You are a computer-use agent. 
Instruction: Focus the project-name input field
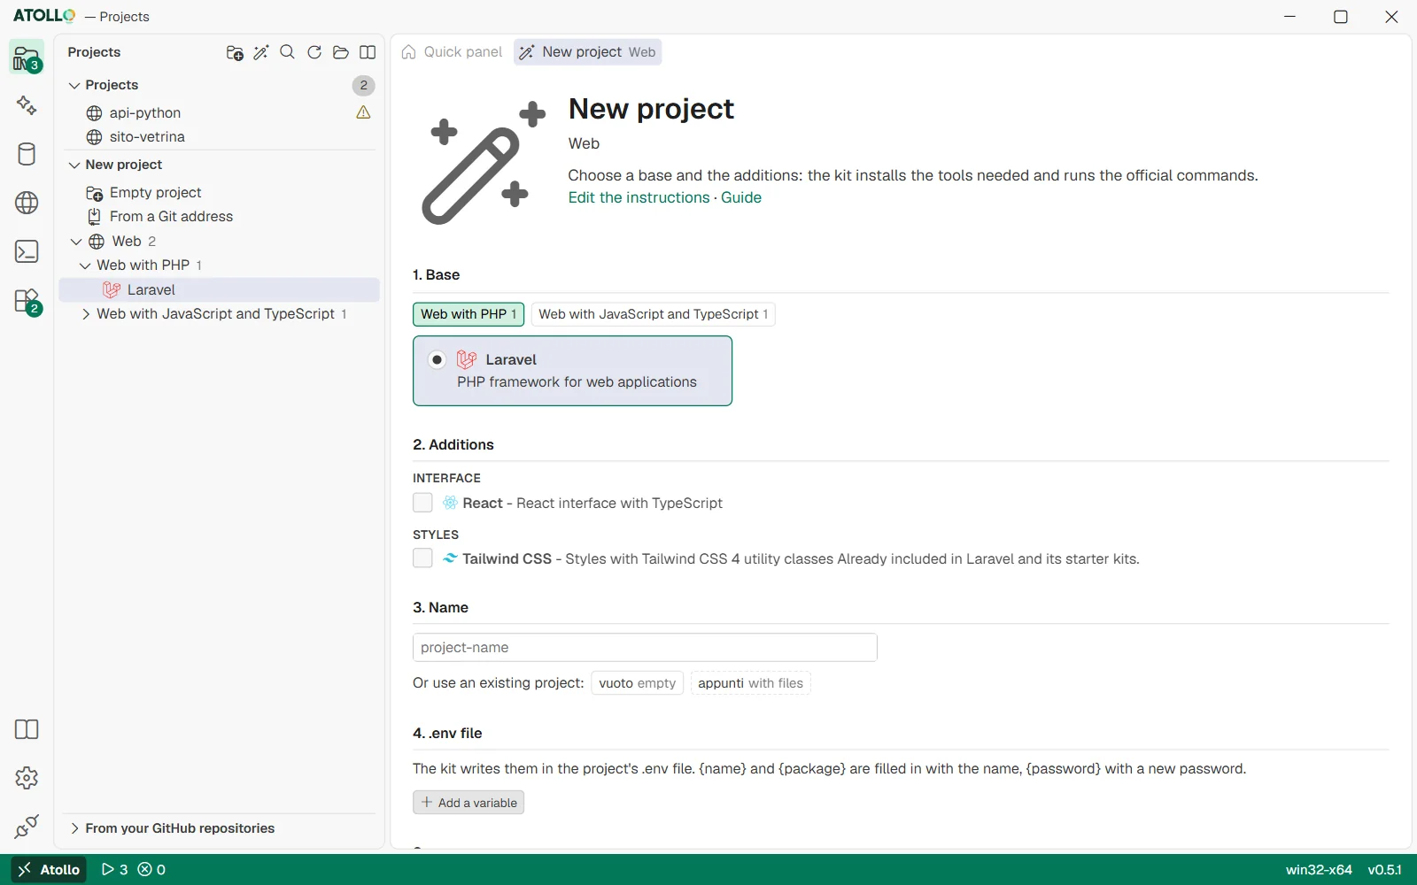pyautogui.click(x=645, y=648)
